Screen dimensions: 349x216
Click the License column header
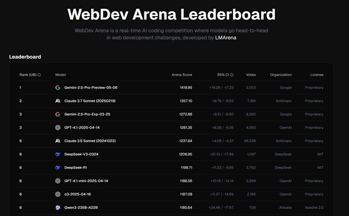pos(316,75)
